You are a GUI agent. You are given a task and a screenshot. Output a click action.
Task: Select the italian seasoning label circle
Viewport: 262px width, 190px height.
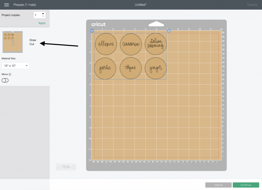click(x=156, y=44)
